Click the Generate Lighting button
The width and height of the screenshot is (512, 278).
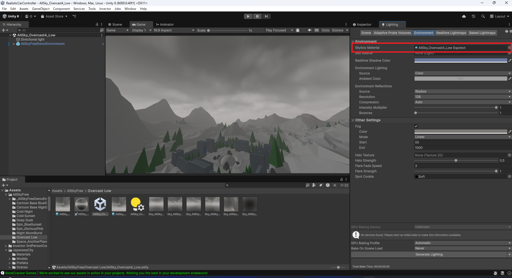429,254
